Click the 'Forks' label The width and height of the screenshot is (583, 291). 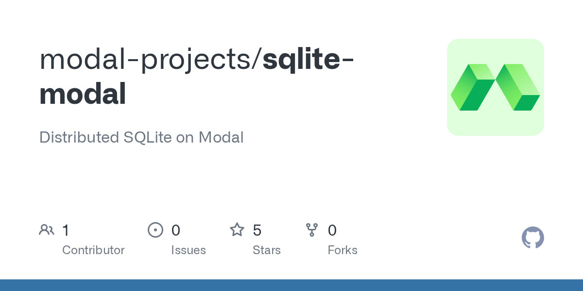(x=343, y=250)
